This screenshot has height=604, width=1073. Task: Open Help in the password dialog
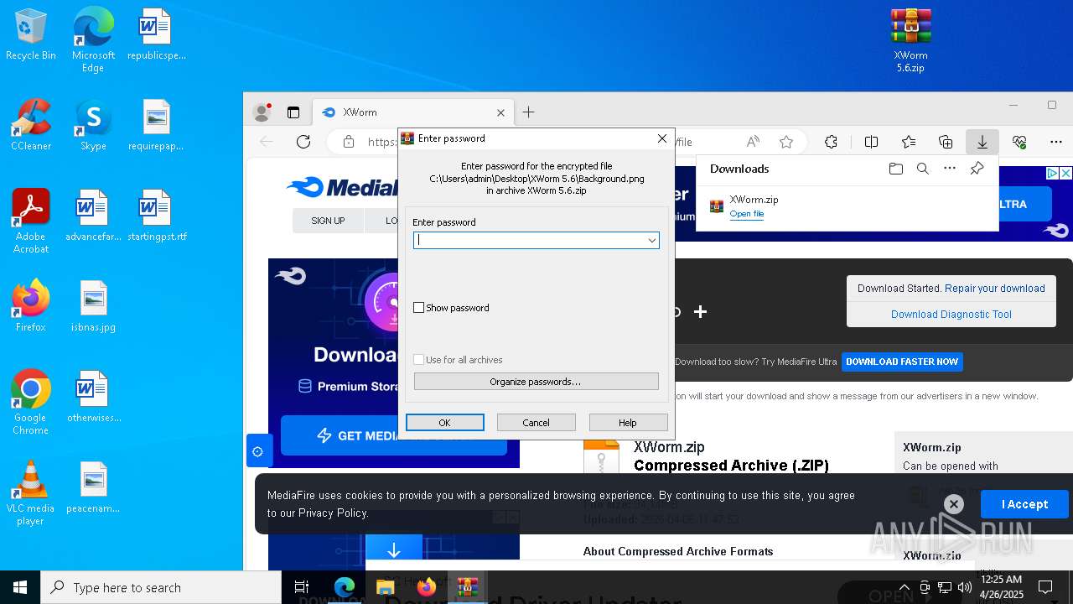point(628,423)
